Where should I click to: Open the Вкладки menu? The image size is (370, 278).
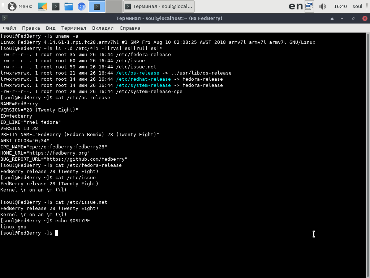click(x=103, y=28)
